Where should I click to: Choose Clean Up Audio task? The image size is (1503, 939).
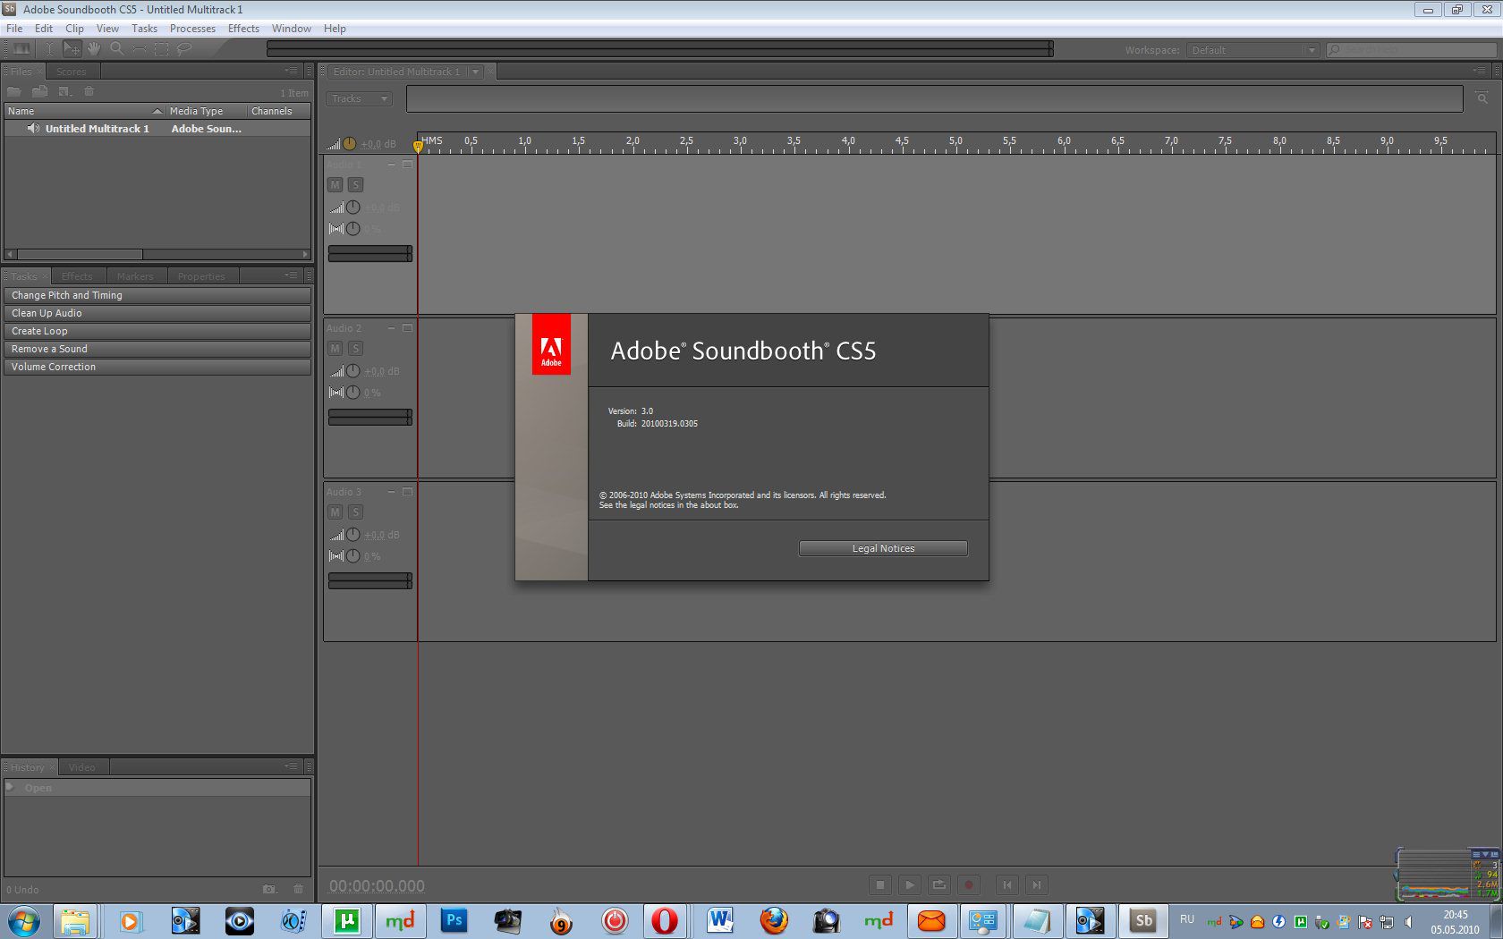pos(157,313)
